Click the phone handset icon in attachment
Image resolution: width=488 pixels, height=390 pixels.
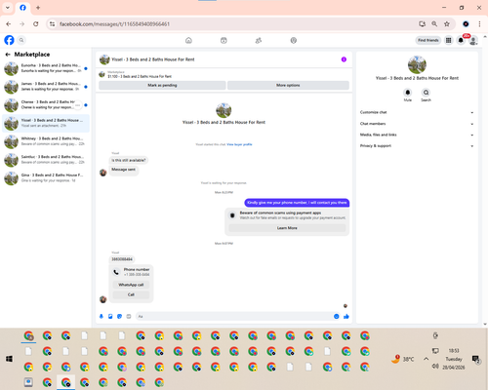tap(116, 272)
